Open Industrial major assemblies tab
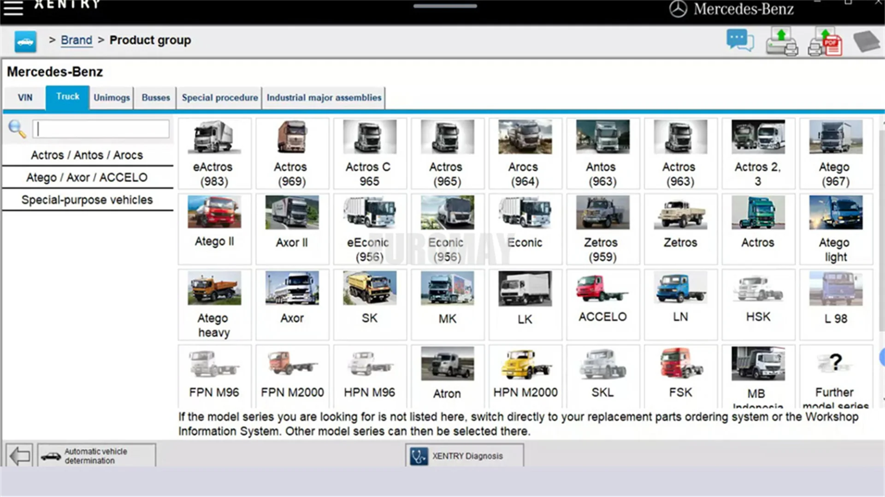This screenshot has height=497, width=885. pyautogui.click(x=324, y=98)
